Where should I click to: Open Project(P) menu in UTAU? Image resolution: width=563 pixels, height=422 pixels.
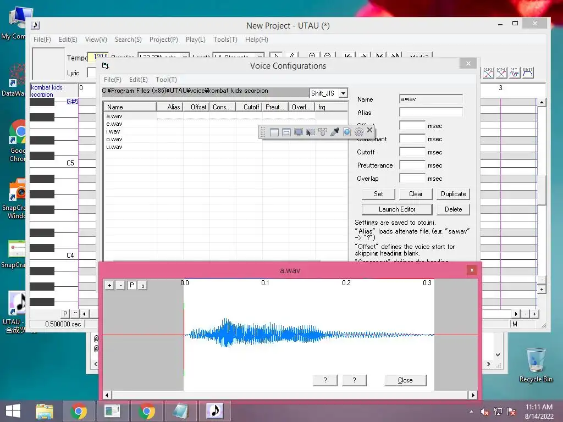[164, 40]
